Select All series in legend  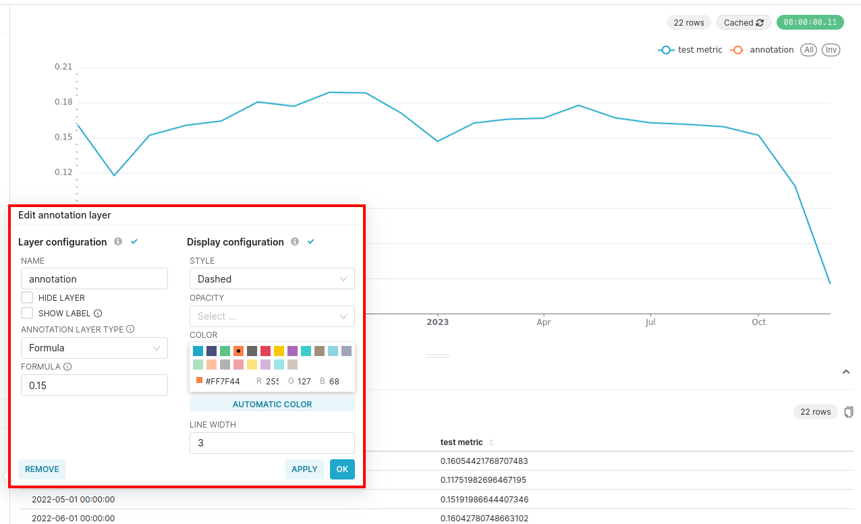(x=808, y=50)
